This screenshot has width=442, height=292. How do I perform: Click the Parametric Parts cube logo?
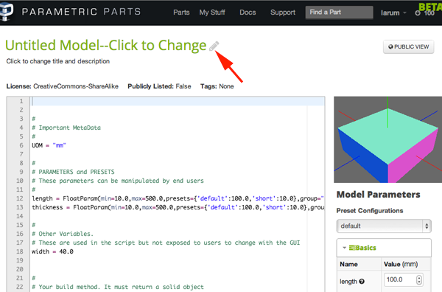click(6, 11)
